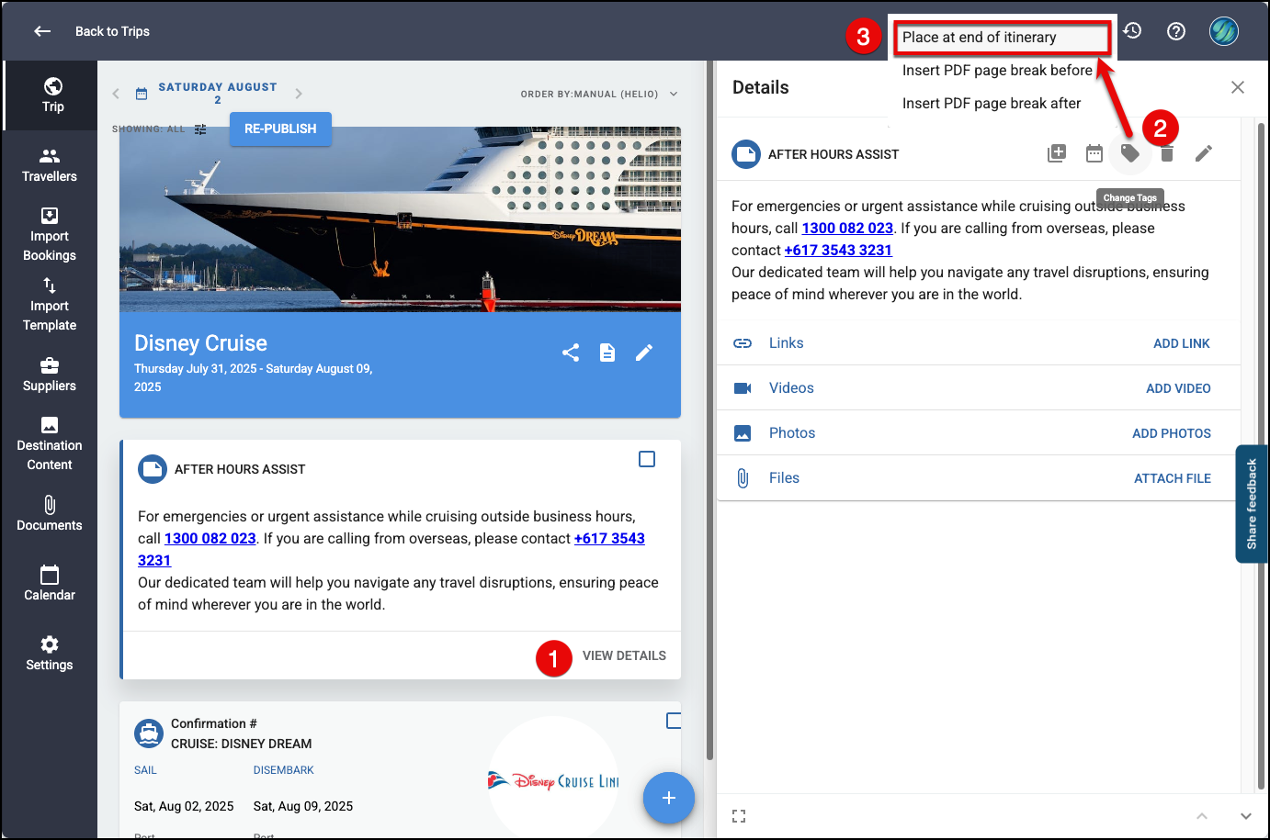The height and width of the screenshot is (840, 1270).
Task: Click the Disney Cruise Line logo
Action: (553, 781)
